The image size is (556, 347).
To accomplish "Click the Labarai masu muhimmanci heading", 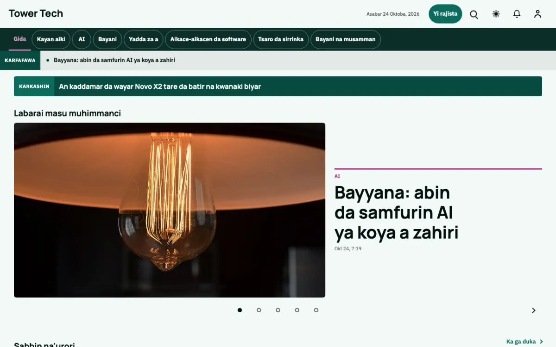I will tap(67, 113).
